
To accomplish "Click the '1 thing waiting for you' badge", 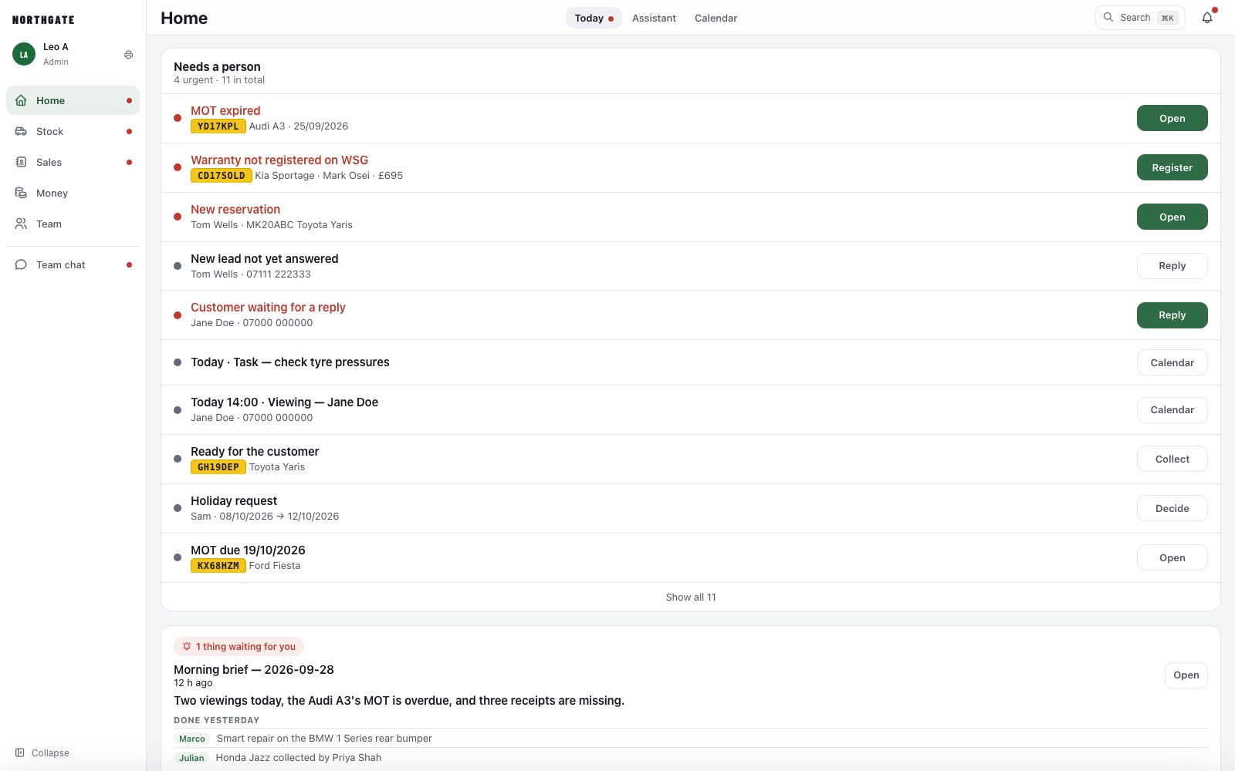I will (x=239, y=647).
